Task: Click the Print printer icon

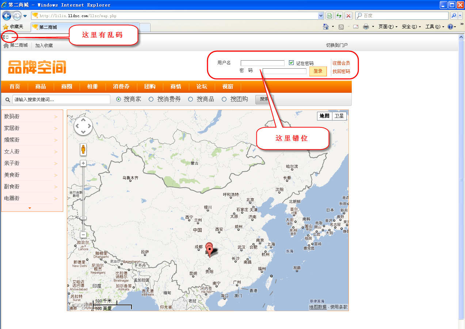Action: pos(366,27)
